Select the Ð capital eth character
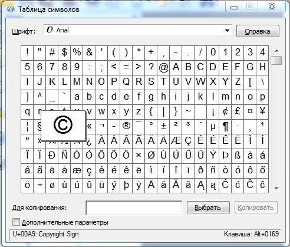 52,156
